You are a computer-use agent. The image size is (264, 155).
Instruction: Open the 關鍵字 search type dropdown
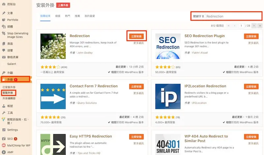coord(198,16)
